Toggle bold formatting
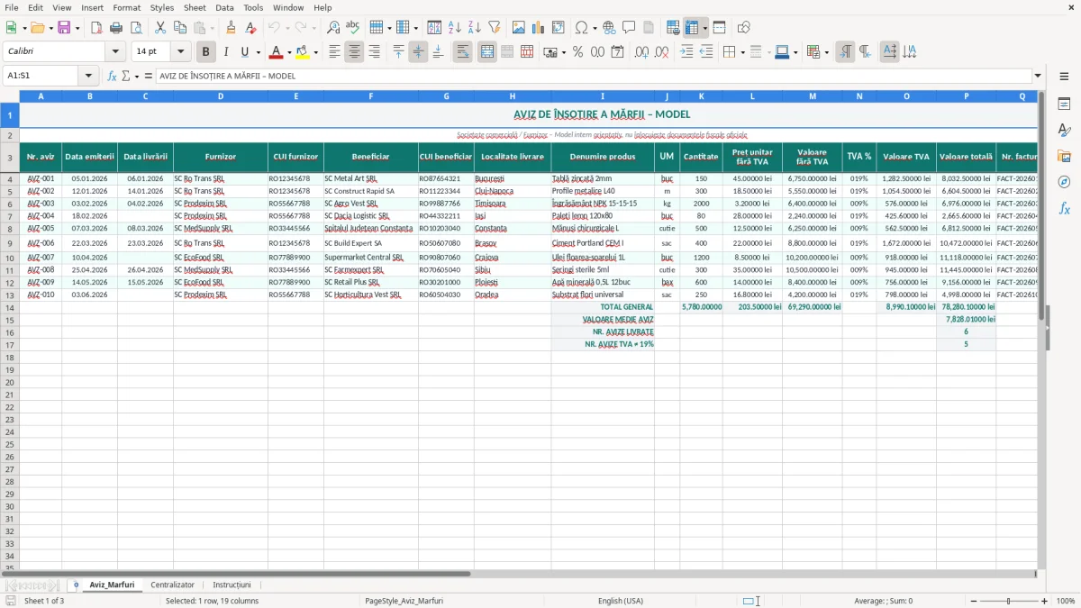1081x608 pixels. [x=206, y=52]
